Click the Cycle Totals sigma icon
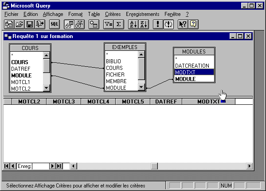The width and height of the screenshot is (266, 191). [119, 24]
